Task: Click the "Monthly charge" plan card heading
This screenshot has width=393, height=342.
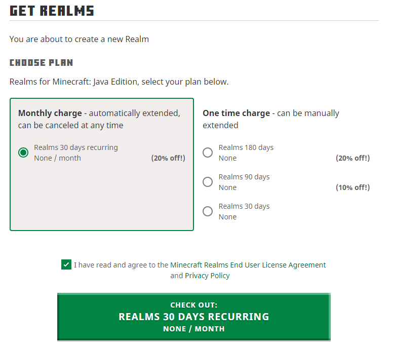Action: [x=50, y=113]
